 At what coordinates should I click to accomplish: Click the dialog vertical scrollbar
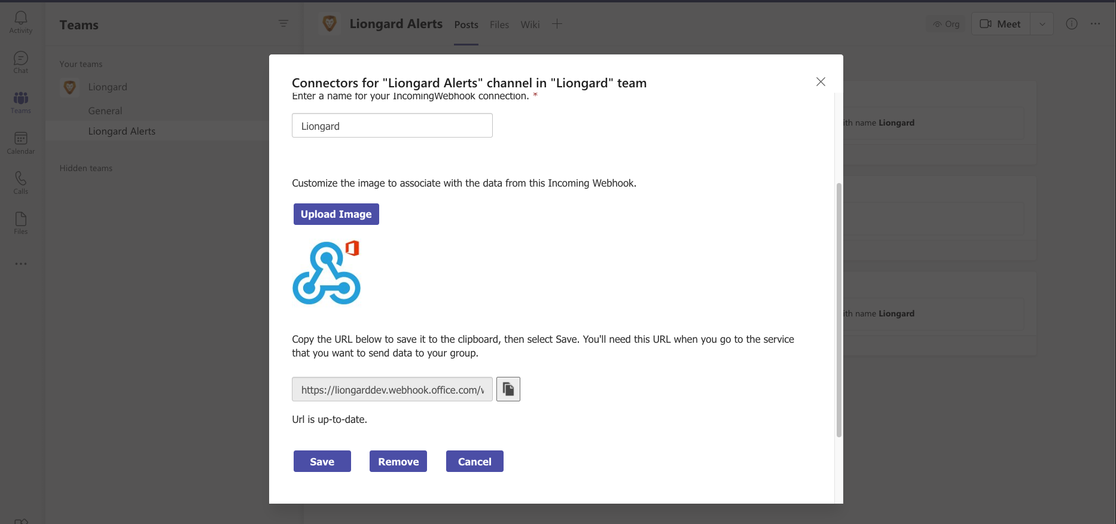pyautogui.click(x=838, y=310)
